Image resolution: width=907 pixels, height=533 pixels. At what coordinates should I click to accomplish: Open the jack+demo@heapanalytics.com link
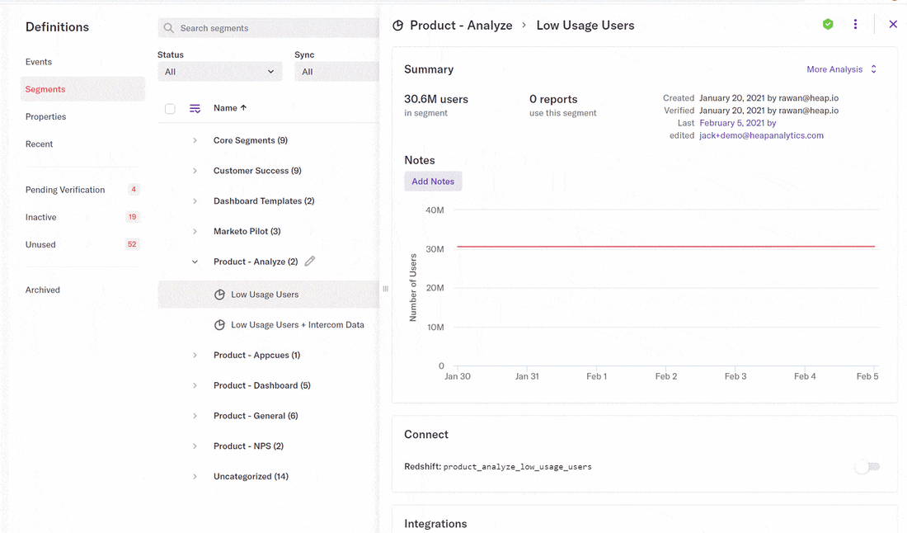[761, 135]
